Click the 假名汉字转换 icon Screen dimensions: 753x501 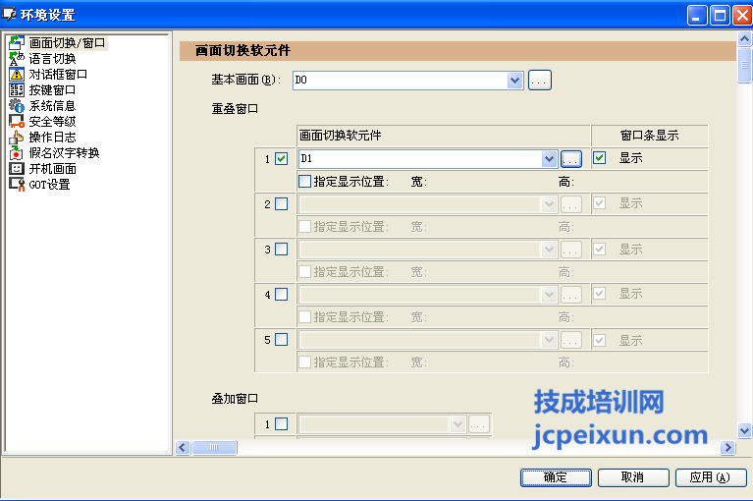pyautogui.click(x=16, y=153)
